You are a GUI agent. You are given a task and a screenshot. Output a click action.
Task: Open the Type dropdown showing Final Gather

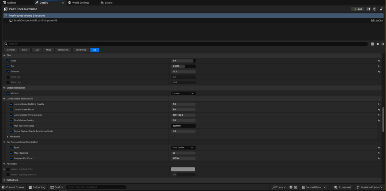click(x=184, y=147)
